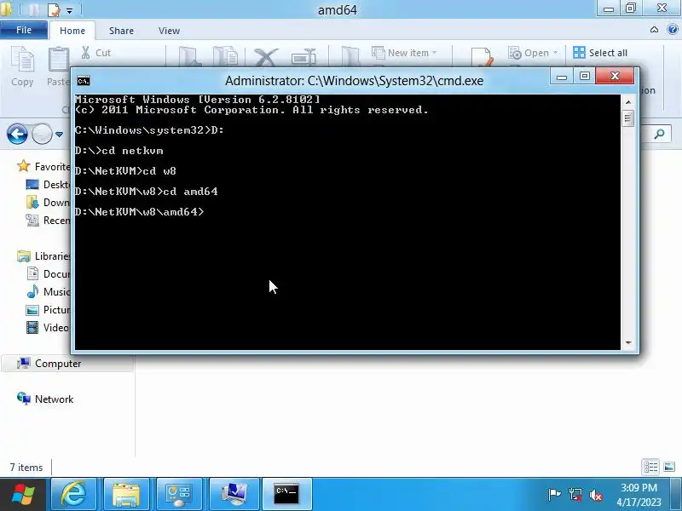Open the quick access toolbar customize arrow
The height and width of the screenshot is (511, 682).
70,10
